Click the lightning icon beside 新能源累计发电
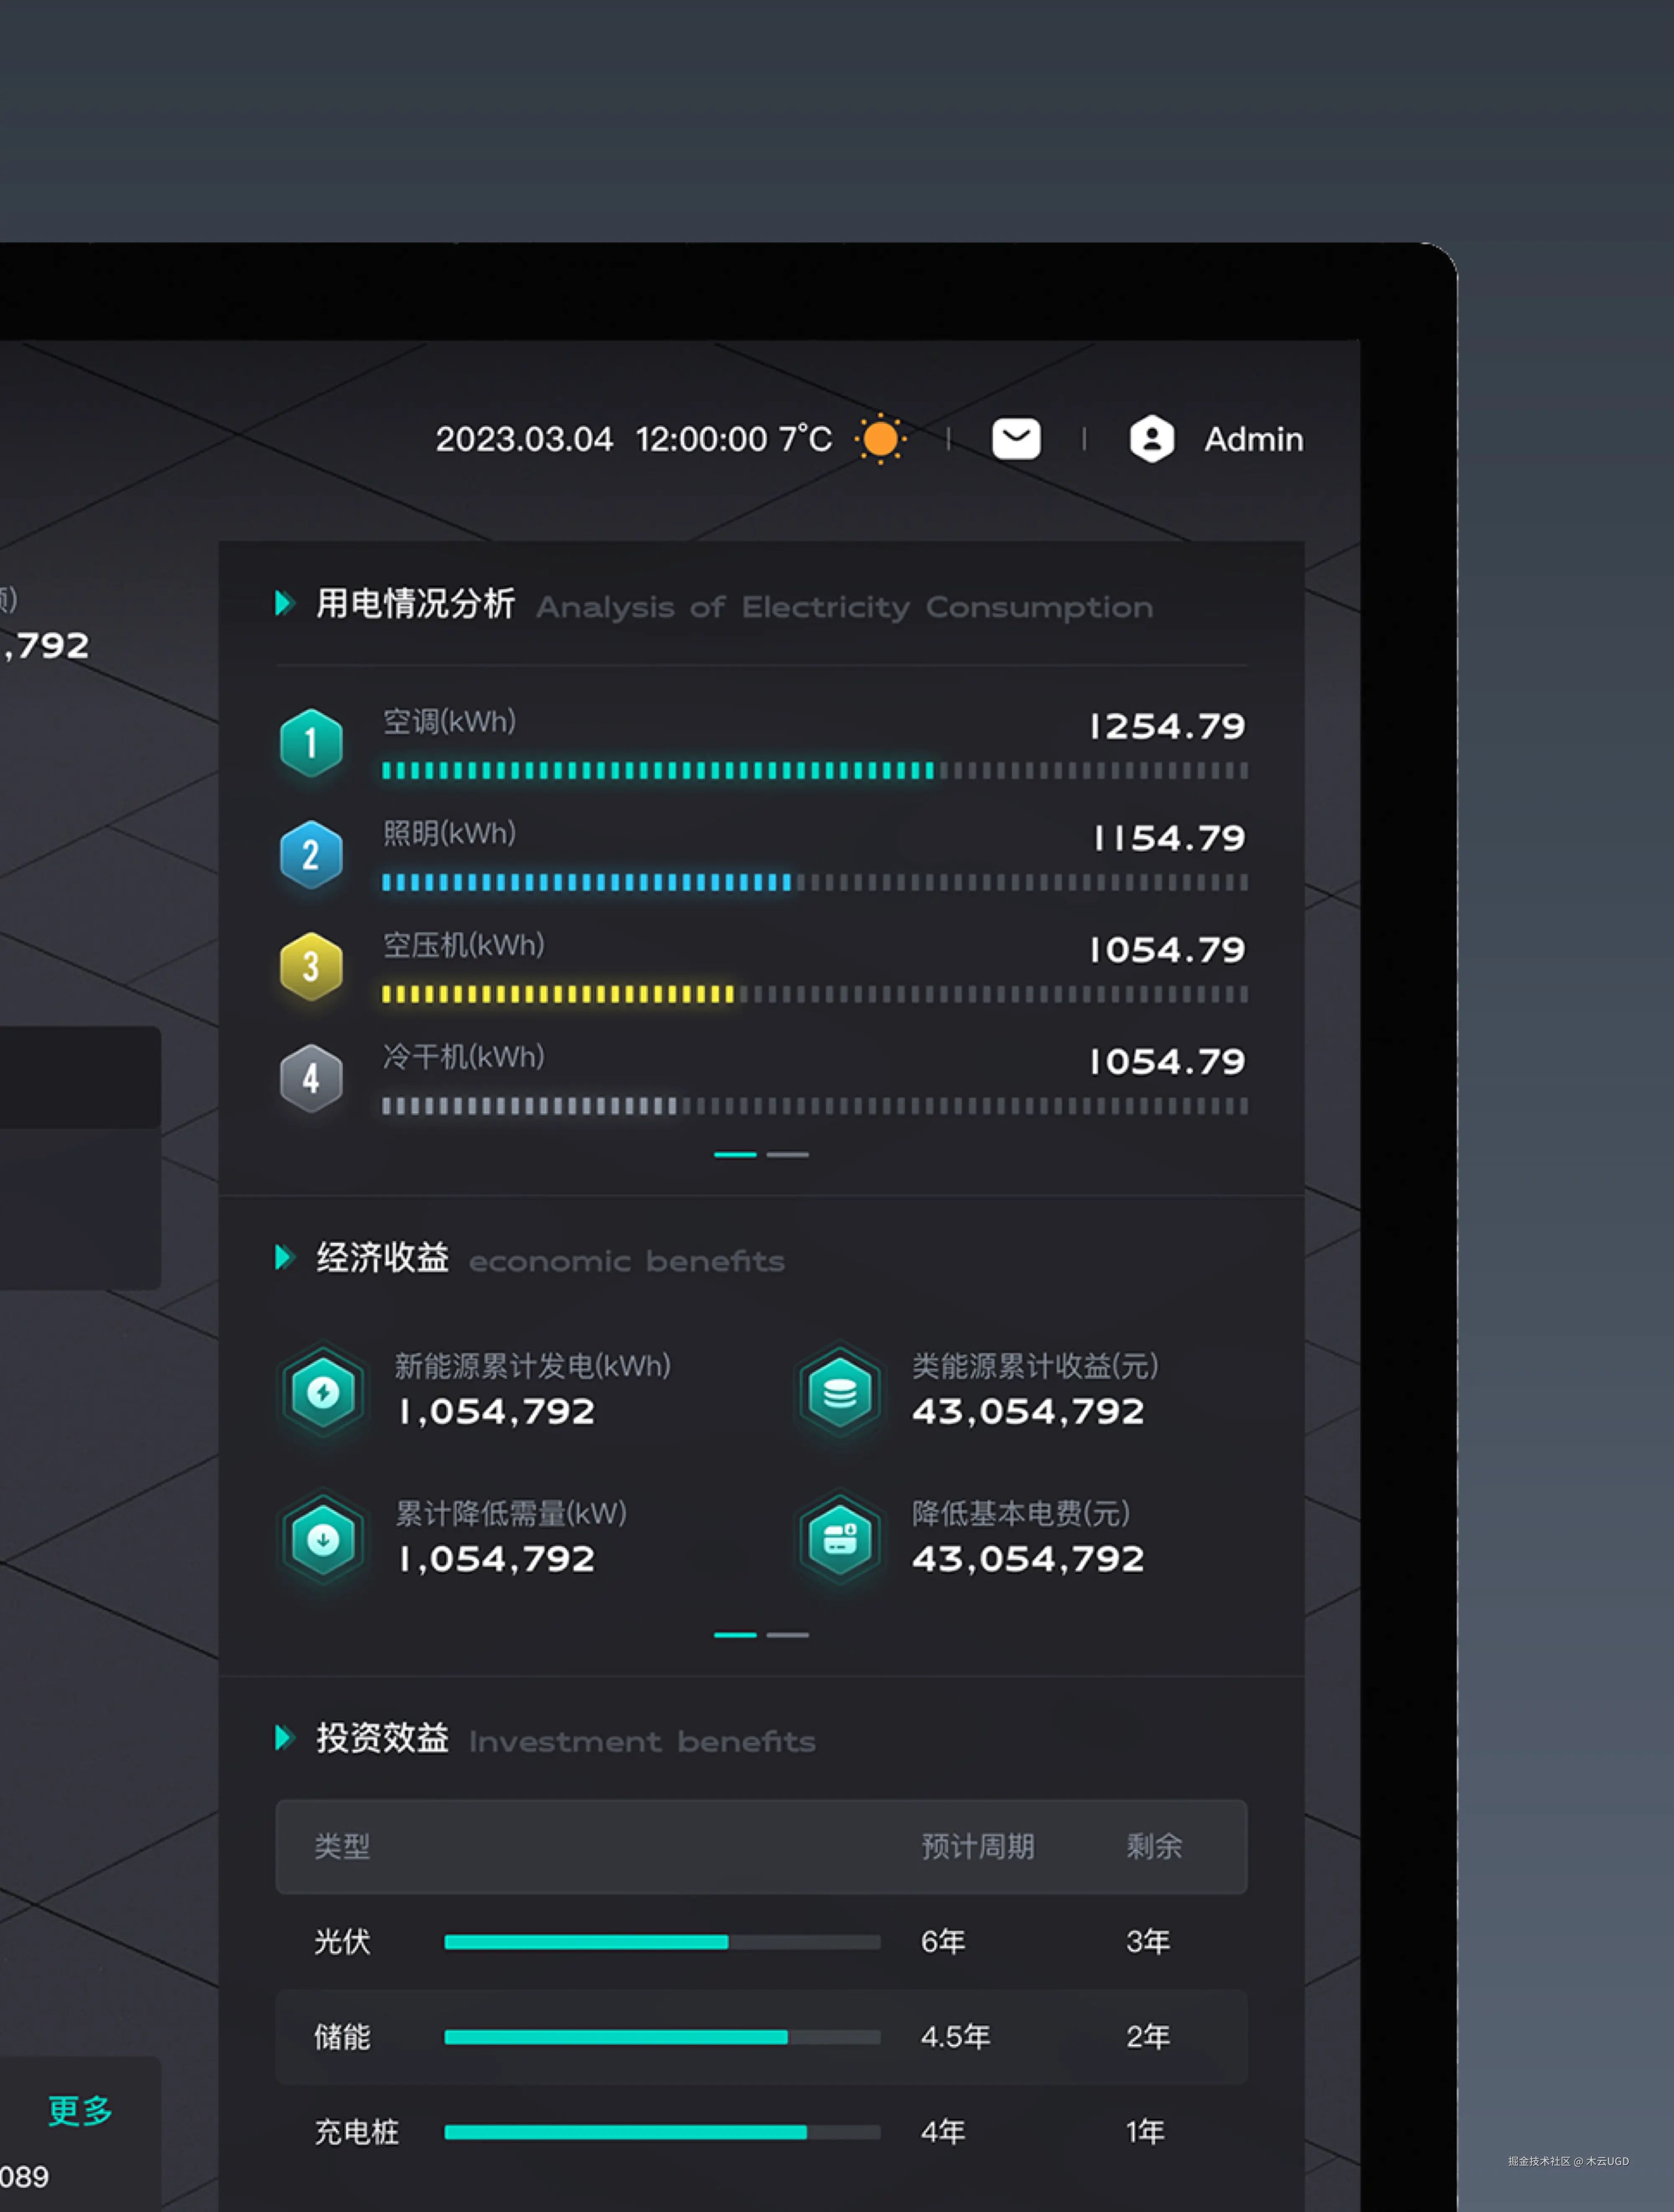This screenshot has height=2212, width=1674. pyautogui.click(x=323, y=1392)
